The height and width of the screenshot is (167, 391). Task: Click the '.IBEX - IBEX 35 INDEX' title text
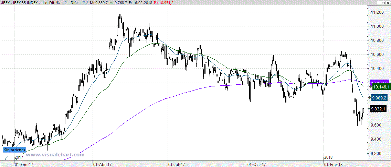coord(20,2)
